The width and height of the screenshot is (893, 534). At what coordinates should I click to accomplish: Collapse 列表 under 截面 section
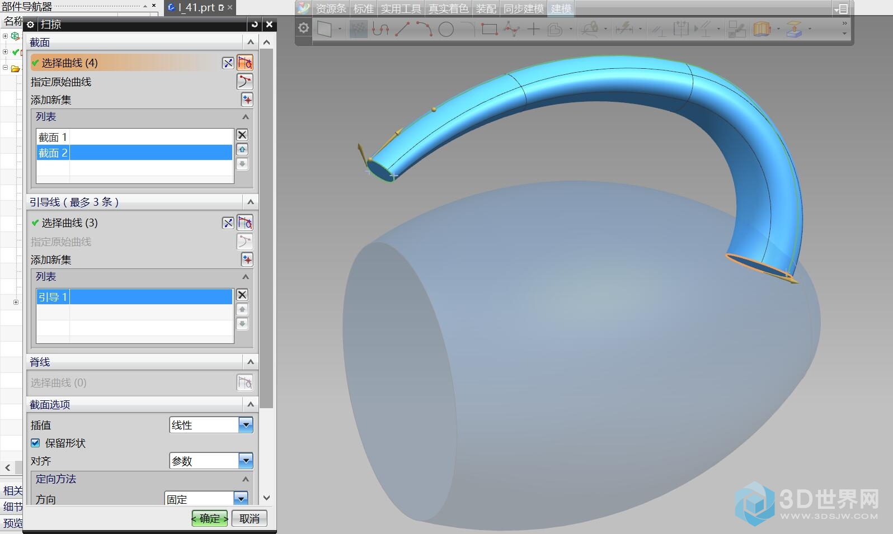tap(245, 117)
